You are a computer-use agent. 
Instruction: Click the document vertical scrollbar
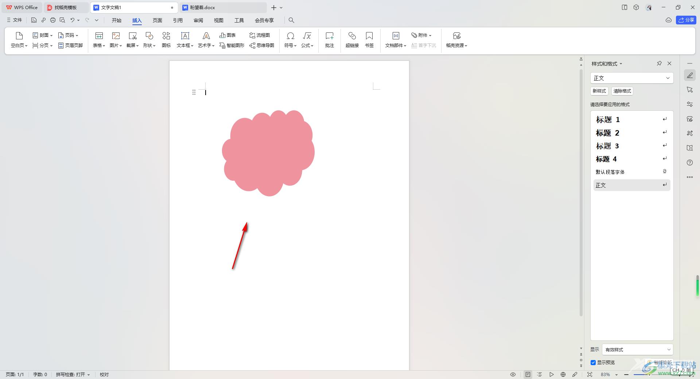pyautogui.click(x=581, y=192)
